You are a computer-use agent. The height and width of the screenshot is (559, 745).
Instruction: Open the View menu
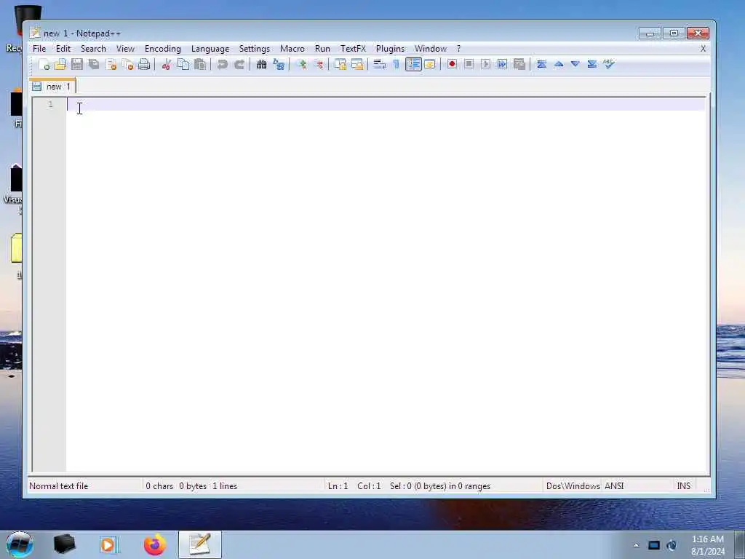pos(125,49)
